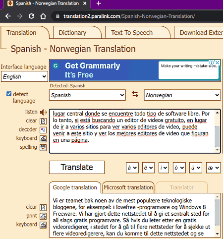Open the target language Norwegian dropdown

point(182,95)
